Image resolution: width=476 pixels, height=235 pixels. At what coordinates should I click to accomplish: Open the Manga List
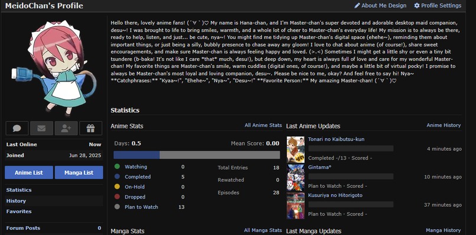point(79,173)
